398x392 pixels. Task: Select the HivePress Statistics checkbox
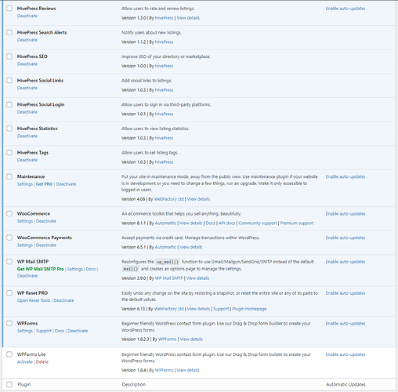(9, 129)
